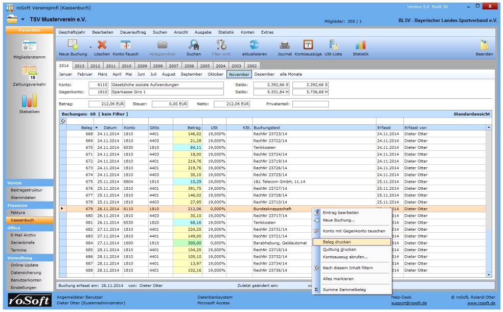The image size is (503, 312).
Task: Open Konto-Tausch from the toolbar
Action: [x=125, y=45]
